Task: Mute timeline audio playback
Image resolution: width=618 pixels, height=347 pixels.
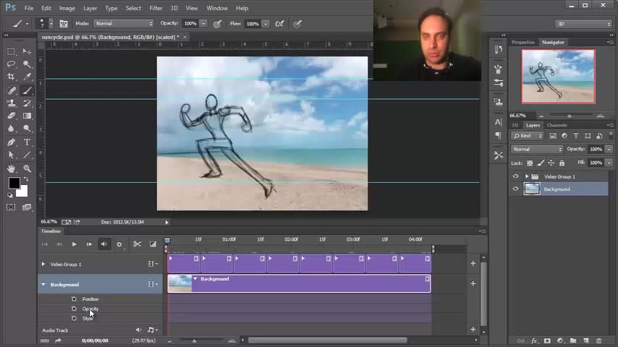Action: pyautogui.click(x=104, y=244)
